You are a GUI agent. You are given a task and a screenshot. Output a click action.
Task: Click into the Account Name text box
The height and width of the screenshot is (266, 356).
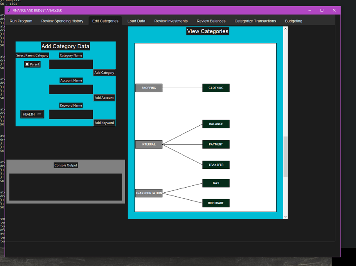coord(71,89)
